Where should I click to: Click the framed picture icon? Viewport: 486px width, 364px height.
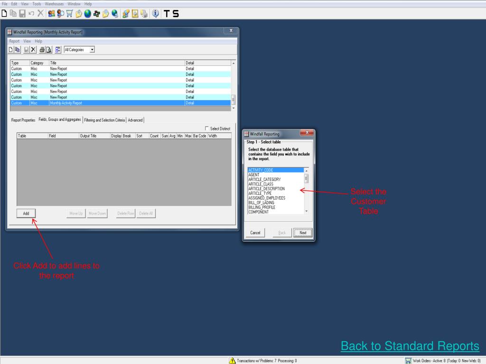(135, 13)
